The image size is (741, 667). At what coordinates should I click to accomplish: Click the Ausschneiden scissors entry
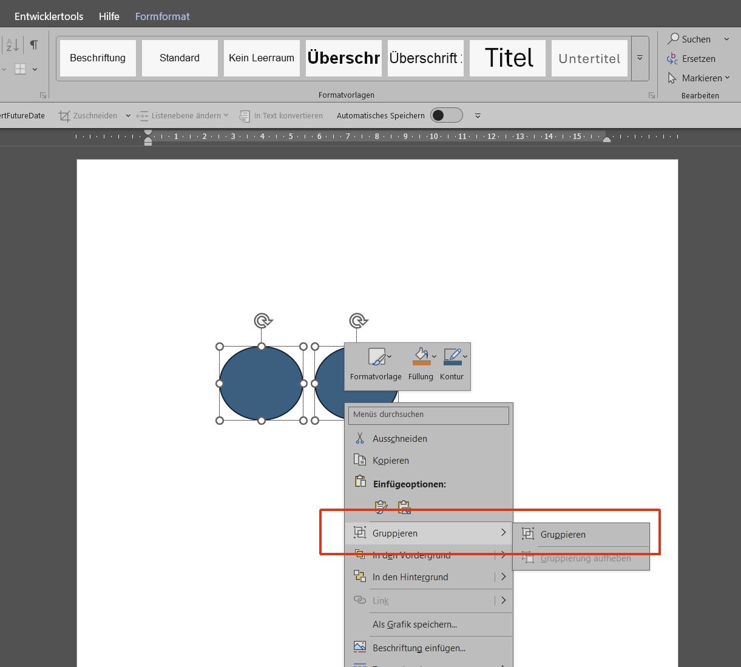tap(428, 438)
